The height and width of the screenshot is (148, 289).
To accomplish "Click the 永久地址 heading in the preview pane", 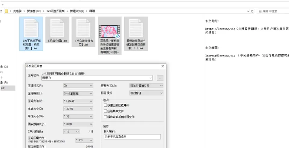I will tap(212, 21).
